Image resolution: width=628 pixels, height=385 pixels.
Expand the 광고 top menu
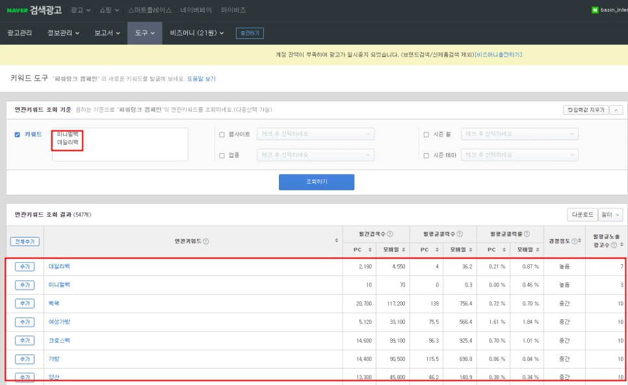(x=81, y=10)
